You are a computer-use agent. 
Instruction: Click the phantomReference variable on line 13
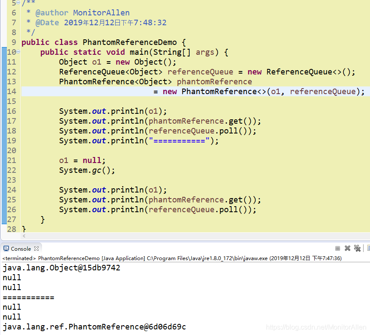pos(214,82)
